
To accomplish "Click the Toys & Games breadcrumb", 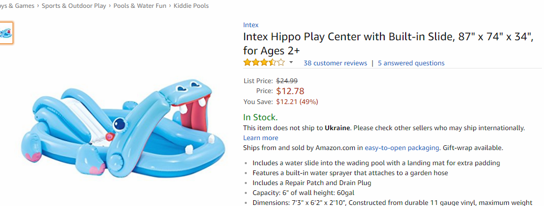I will (17, 6).
